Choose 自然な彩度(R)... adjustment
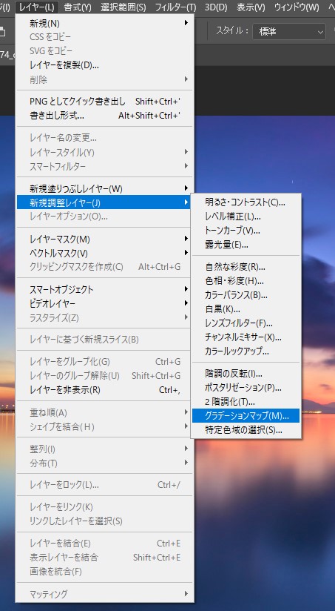Viewport: 335px width, 611px height. (246, 267)
